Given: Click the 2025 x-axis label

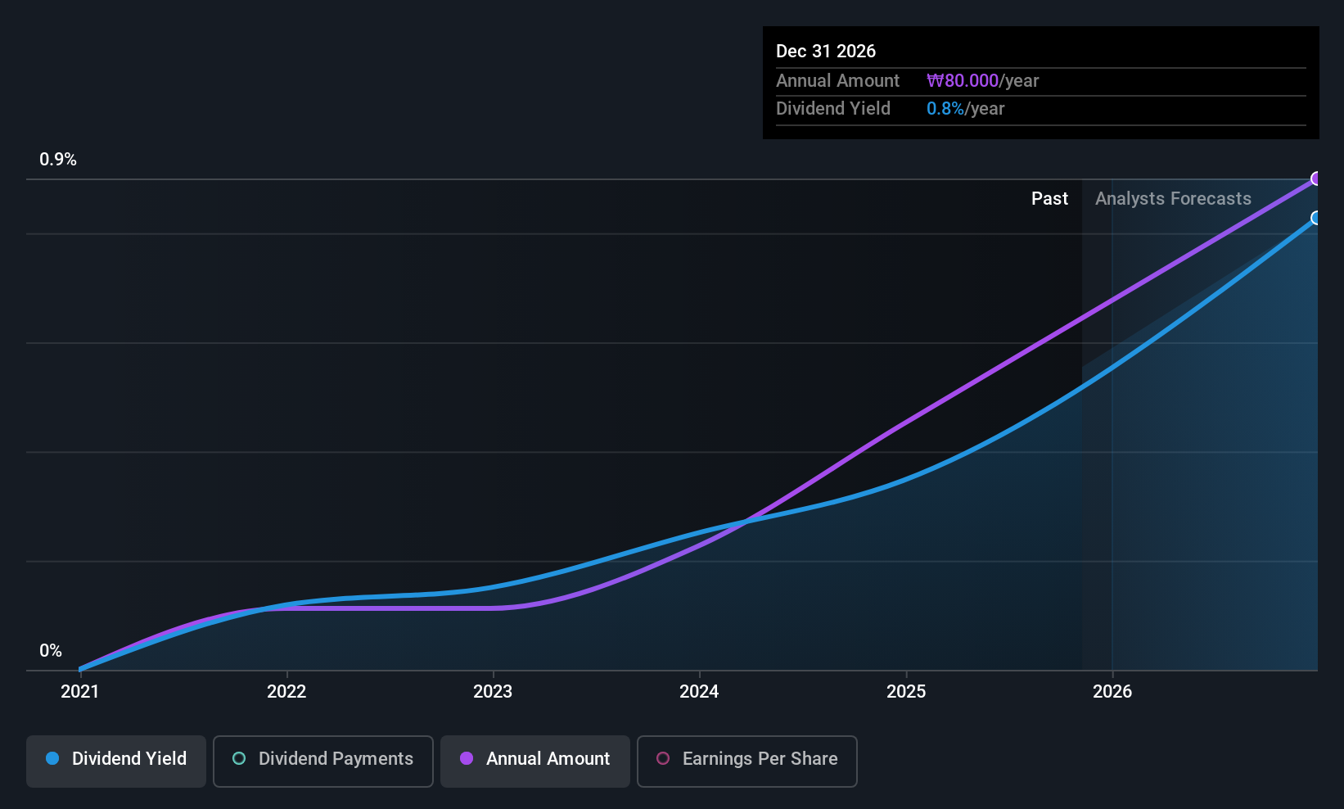Looking at the screenshot, I should tap(906, 692).
